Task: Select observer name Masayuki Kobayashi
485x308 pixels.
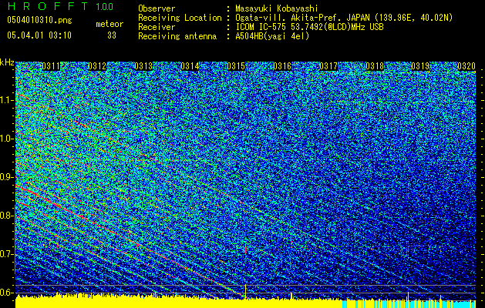Action: [x=277, y=8]
